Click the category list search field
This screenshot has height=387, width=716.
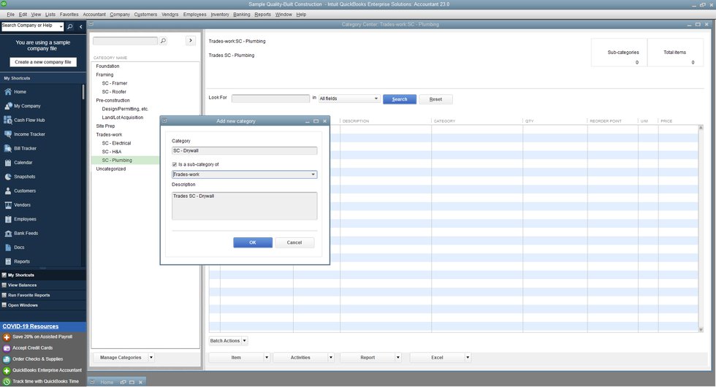[125, 41]
